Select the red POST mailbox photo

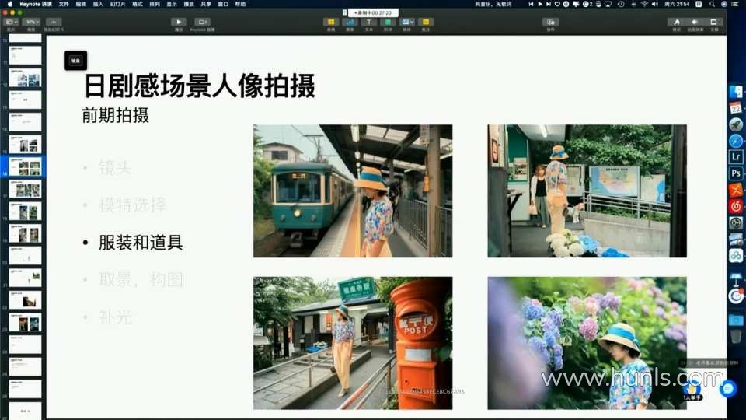pos(353,343)
